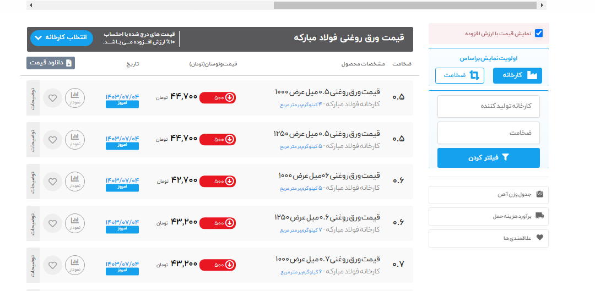Click دانلود قیمت download button
Viewport: 595px width, 291px height.
click(x=50, y=63)
